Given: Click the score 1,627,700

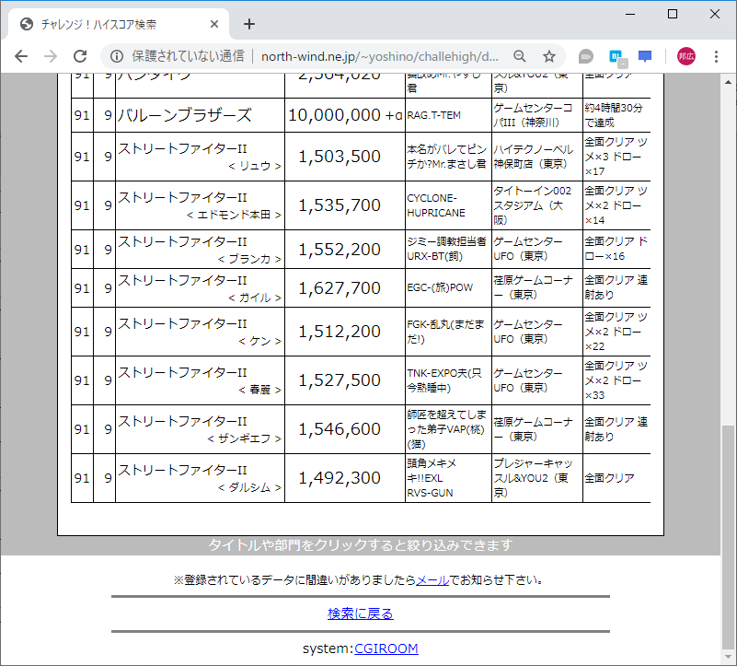Looking at the screenshot, I should (x=340, y=288).
